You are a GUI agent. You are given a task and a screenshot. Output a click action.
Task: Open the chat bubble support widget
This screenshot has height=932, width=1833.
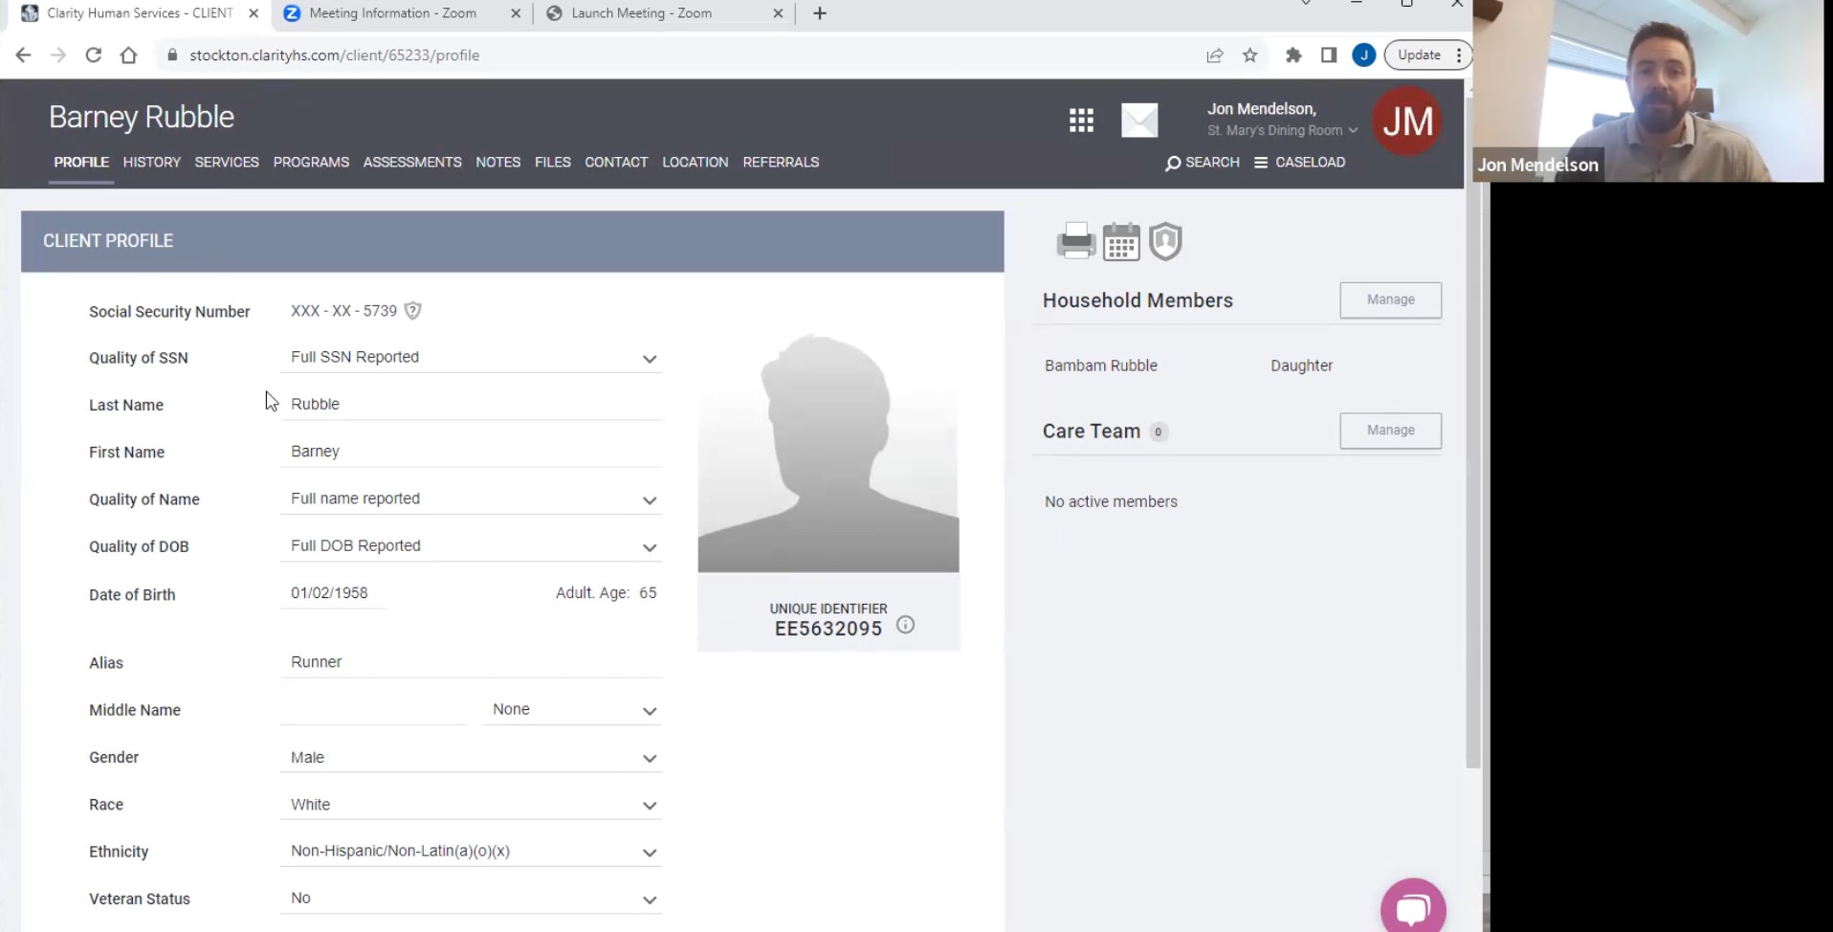[1413, 906]
